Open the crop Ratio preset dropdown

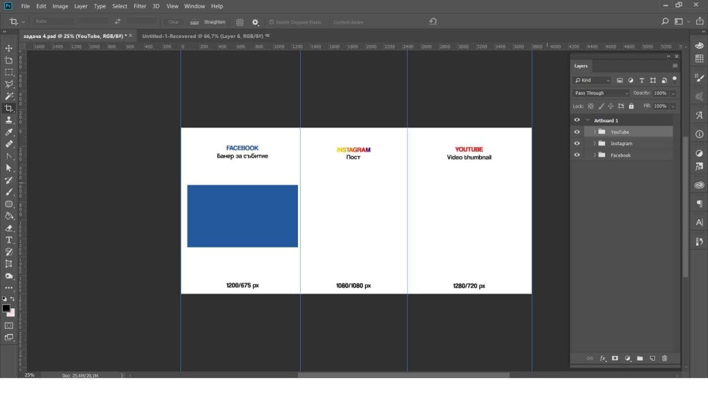(x=53, y=21)
